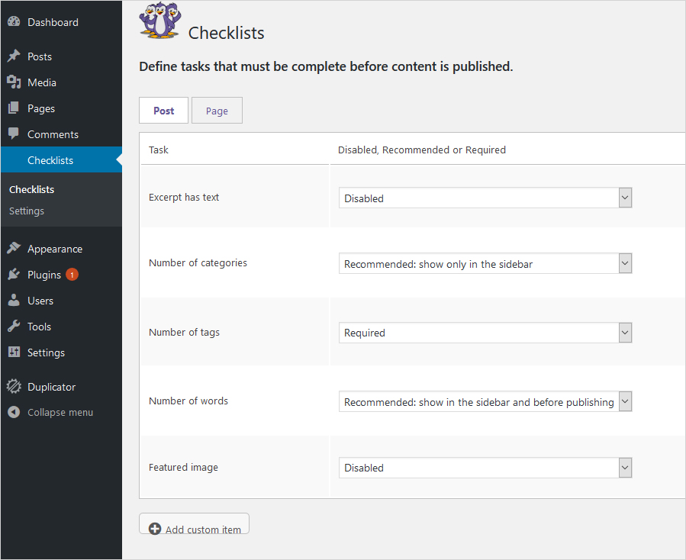Open the Excerpt has text dropdown
686x560 pixels.
coord(485,198)
